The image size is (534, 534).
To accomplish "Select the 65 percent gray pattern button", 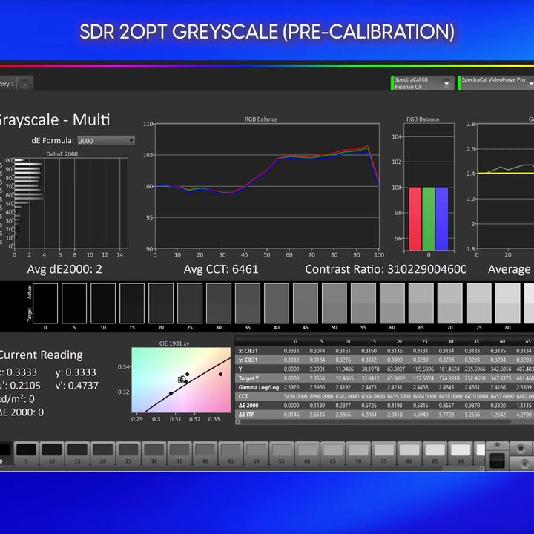I will tap(333, 453).
